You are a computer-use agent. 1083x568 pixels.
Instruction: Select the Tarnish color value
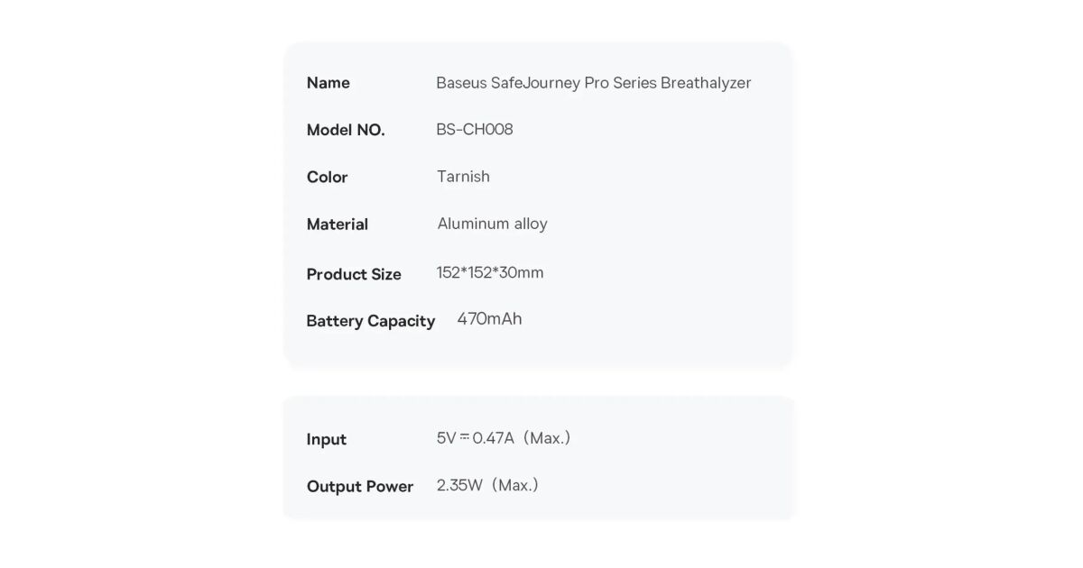463,177
